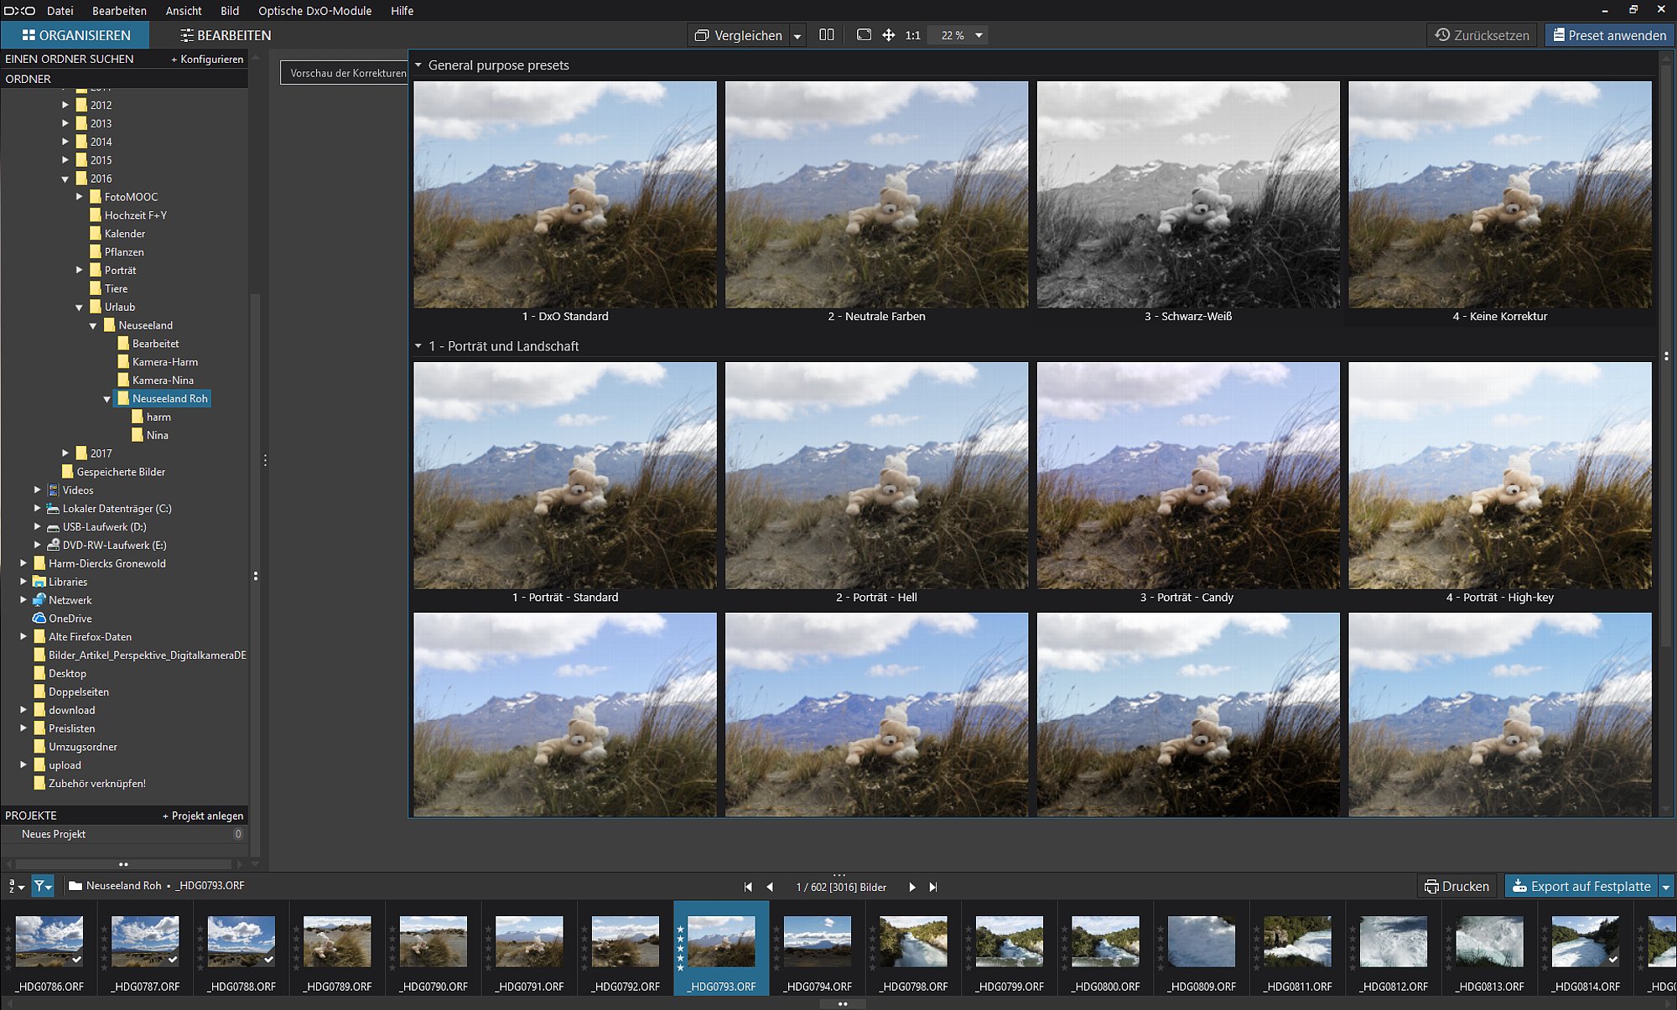Viewport: 1677px width, 1010px height.
Task: Select the DxO Standard preset thumbnail
Action: click(x=565, y=194)
